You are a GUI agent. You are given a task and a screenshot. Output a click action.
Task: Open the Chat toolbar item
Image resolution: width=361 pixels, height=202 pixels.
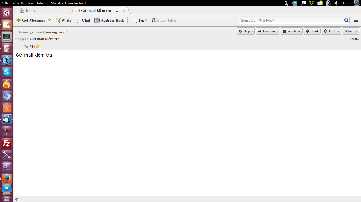(x=83, y=20)
